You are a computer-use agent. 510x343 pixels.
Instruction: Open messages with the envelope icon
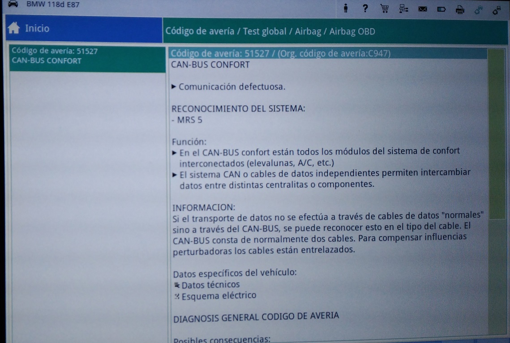(422, 9)
